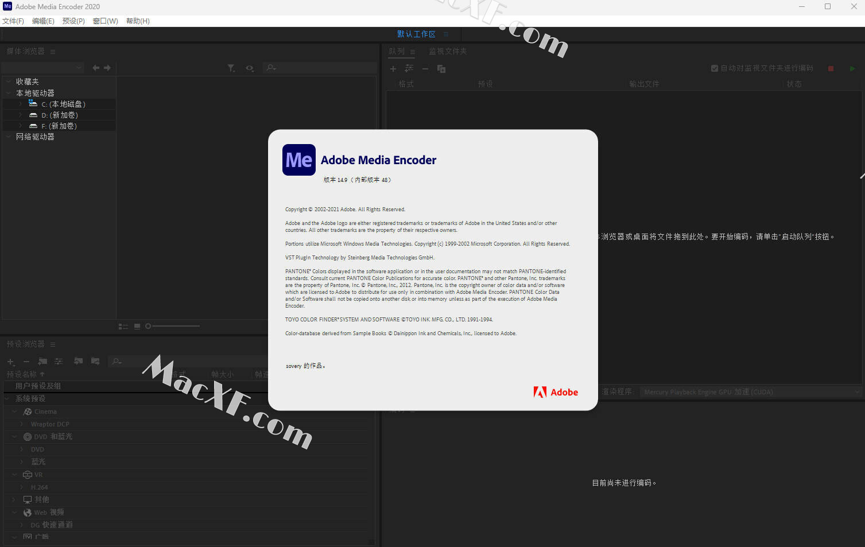The width and height of the screenshot is (865, 547).
Task: Start the queue with green play button
Action: 852,68
